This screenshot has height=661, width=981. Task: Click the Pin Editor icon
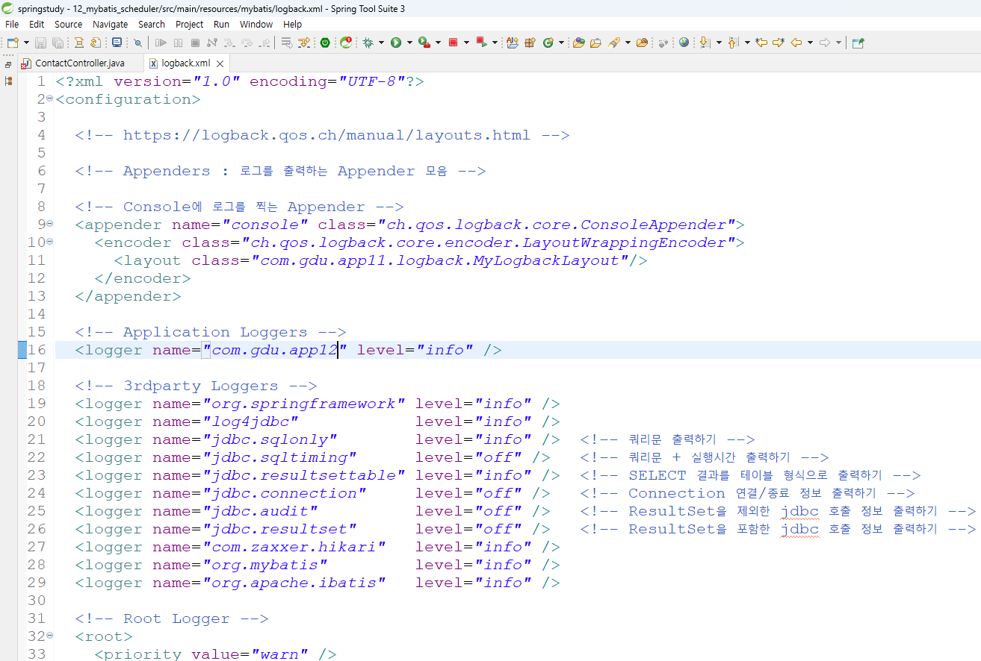(858, 43)
